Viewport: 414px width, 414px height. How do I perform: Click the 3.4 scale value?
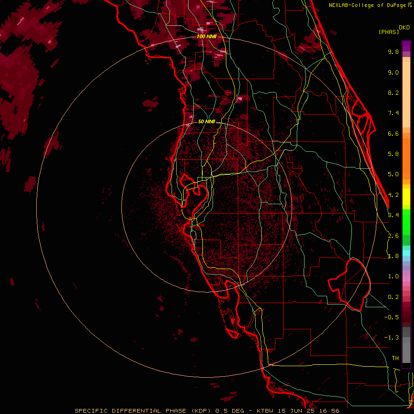pos(393,215)
